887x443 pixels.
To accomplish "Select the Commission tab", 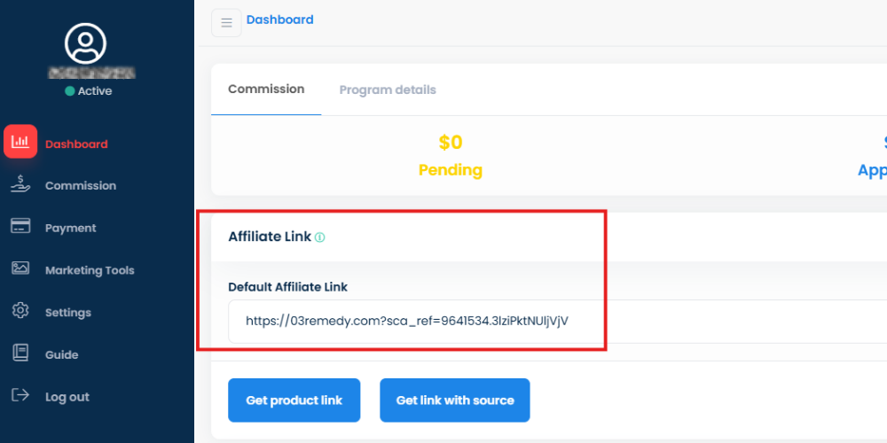I will 266,89.
